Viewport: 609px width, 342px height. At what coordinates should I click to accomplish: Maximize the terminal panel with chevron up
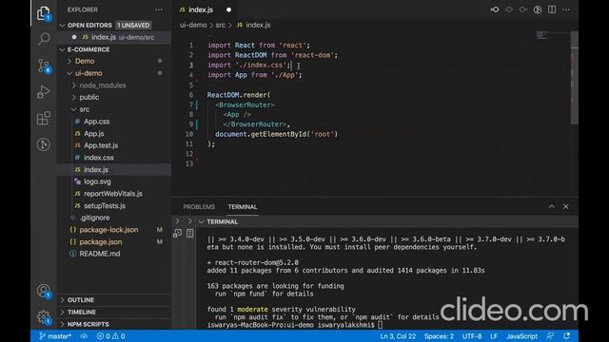coord(552,207)
